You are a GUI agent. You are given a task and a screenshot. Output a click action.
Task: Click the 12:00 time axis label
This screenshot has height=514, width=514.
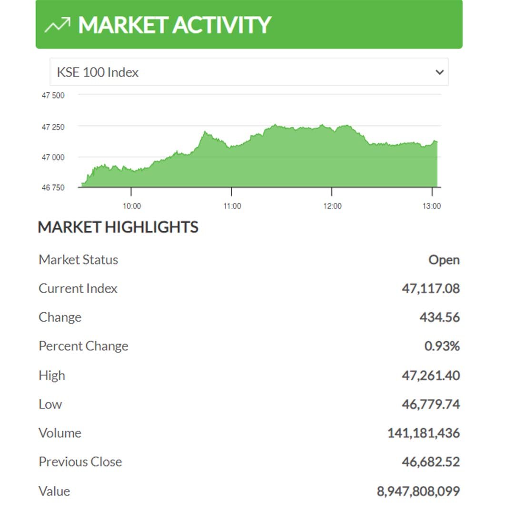pyautogui.click(x=332, y=206)
